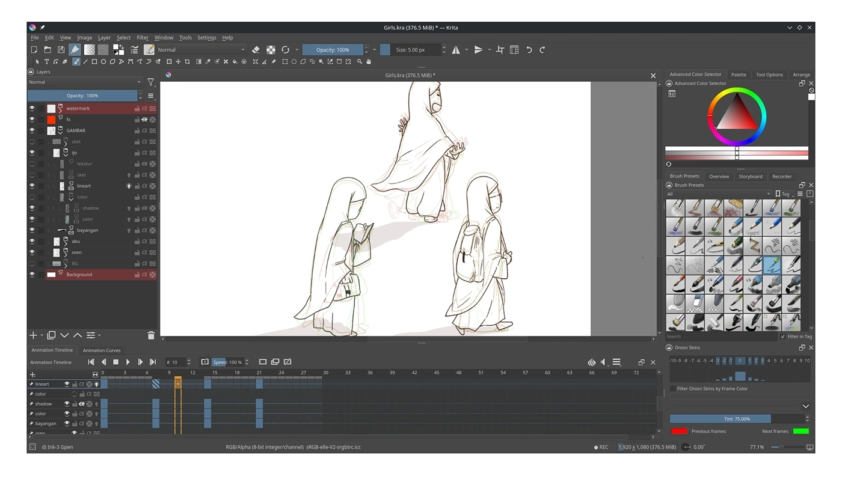Viewport: 842px width, 485px height.
Task: Enable the Filter Onion Skins by Frame Color checkbox
Action: [x=672, y=388]
